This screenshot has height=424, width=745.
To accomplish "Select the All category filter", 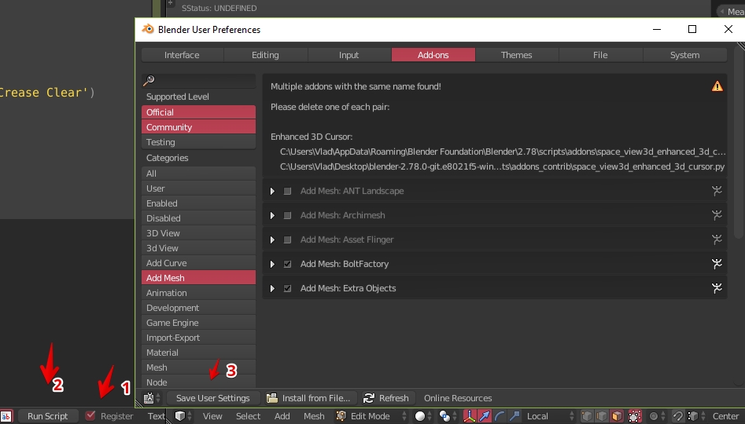I will (x=198, y=174).
